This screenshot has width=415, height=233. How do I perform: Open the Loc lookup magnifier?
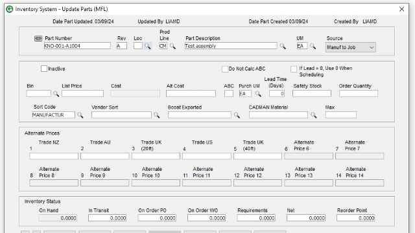point(148,46)
